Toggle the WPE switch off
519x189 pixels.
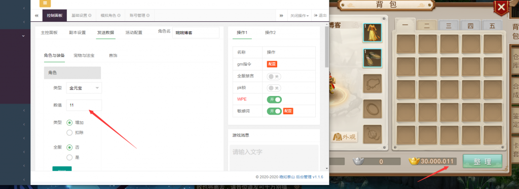(x=274, y=100)
